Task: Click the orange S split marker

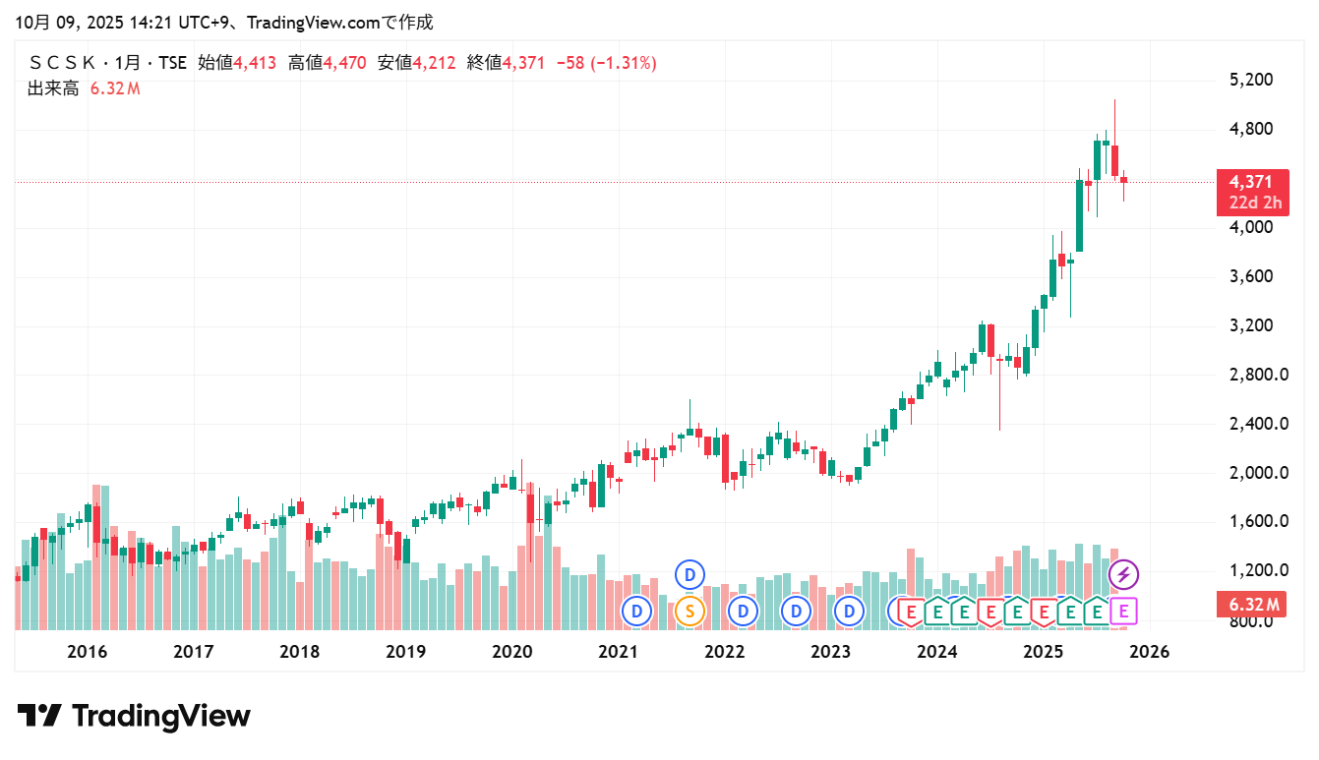Action: coord(689,612)
